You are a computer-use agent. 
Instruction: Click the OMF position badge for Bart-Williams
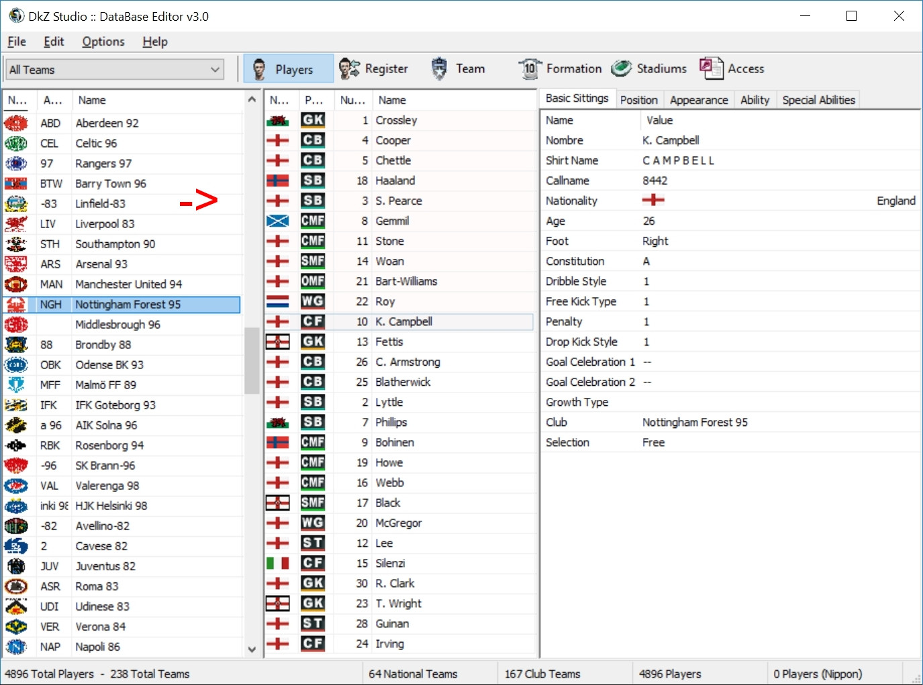point(313,281)
